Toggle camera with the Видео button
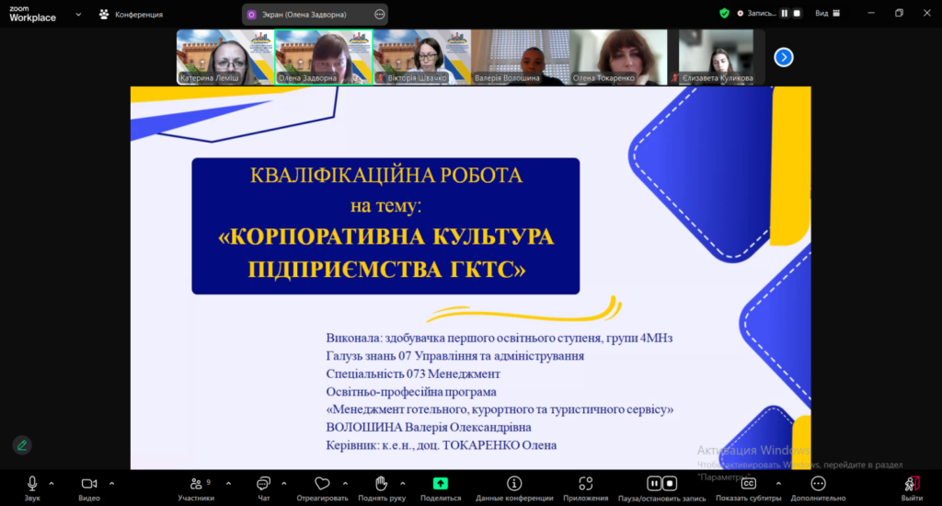The height and width of the screenshot is (506, 942). pos(89,488)
